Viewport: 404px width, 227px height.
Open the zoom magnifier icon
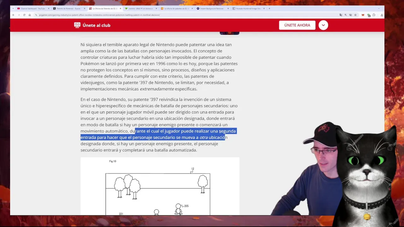(x=346, y=15)
